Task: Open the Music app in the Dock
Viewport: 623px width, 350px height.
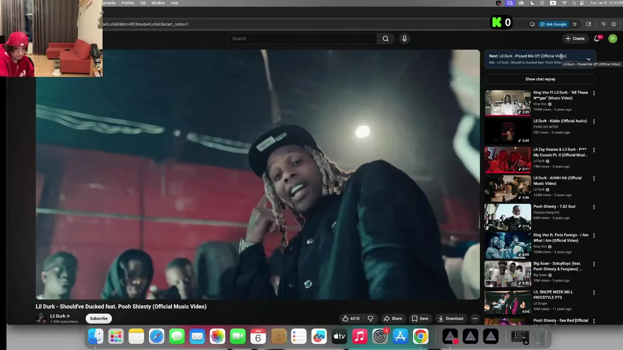Action: coord(360,336)
